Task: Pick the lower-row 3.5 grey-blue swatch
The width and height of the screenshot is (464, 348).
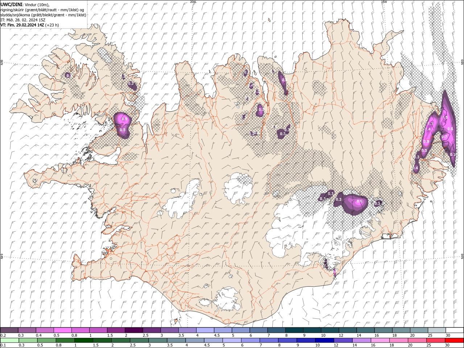Action: coord(176,340)
